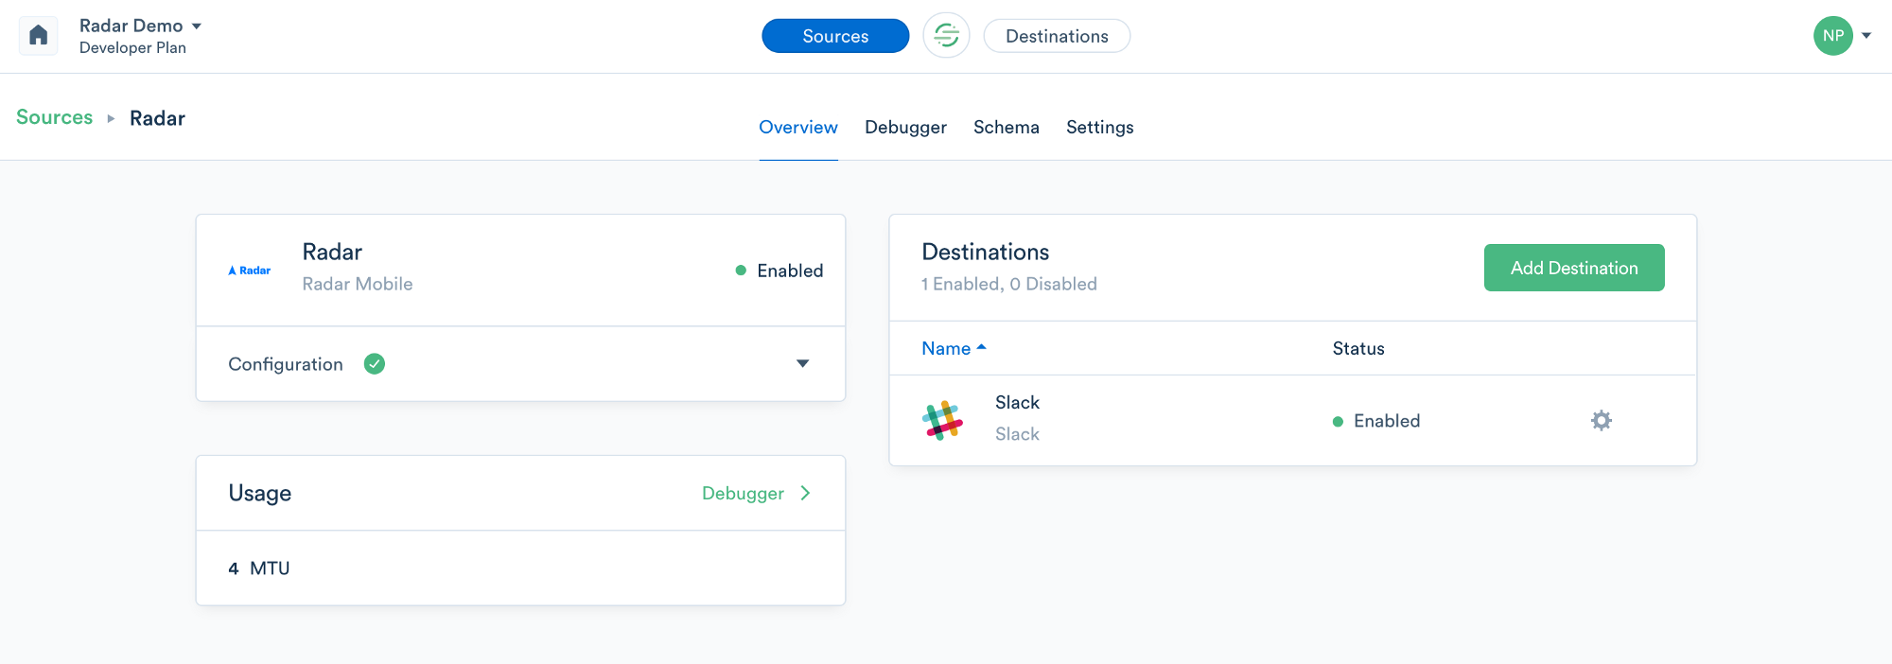Switch to the Debugger tab
This screenshot has height=664, width=1892.
[x=905, y=127]
